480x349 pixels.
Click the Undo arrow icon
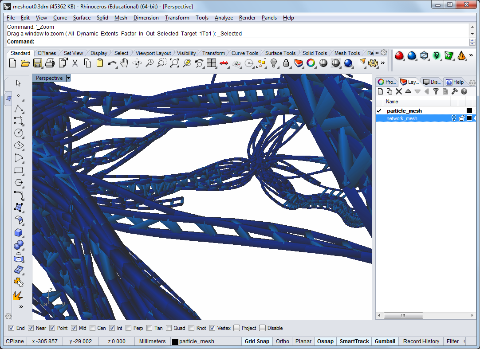(111, 63)
